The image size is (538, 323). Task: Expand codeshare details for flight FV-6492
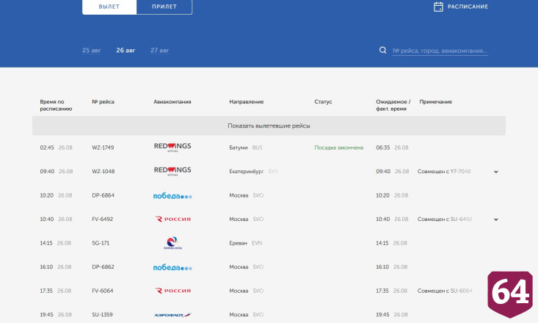[x=496, y=219]
